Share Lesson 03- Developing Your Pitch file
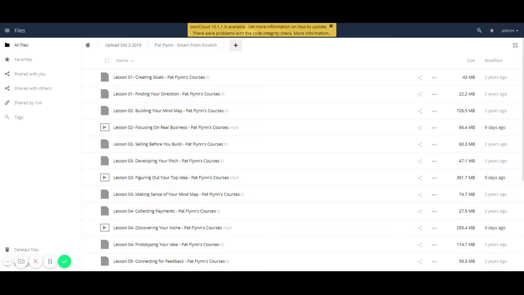 coord(420,161)
